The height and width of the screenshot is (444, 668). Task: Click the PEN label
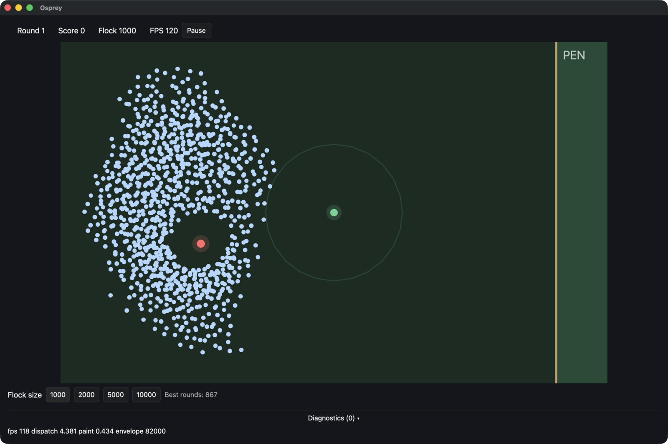click(x=574, y=55)
